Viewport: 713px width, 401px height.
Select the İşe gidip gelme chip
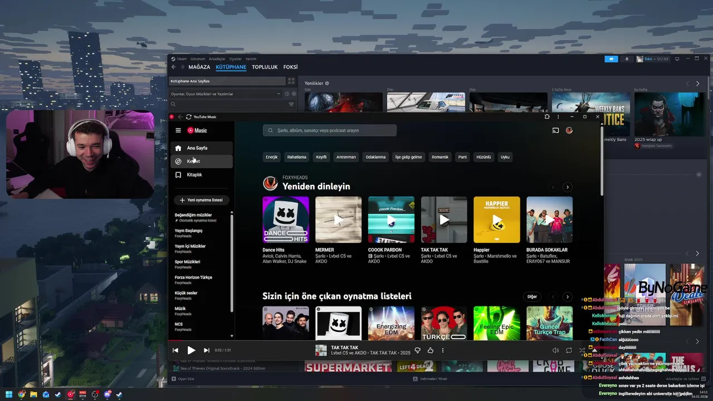(x=408, y=157)
